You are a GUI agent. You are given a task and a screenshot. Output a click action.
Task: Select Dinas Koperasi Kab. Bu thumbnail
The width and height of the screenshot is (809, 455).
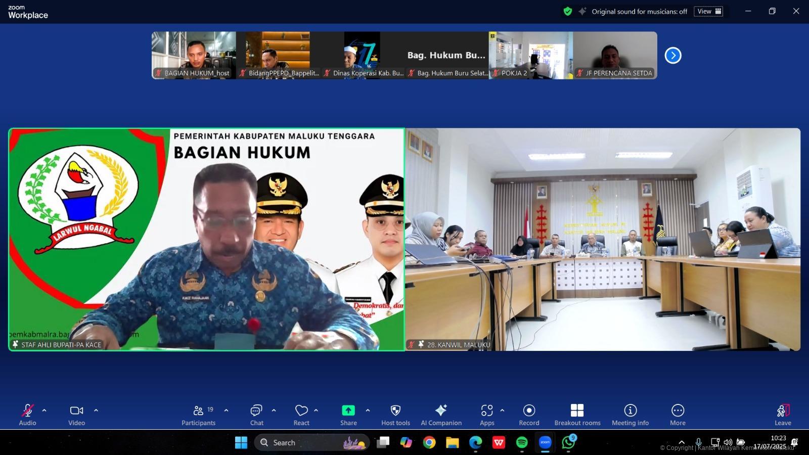tap(363, 55)
